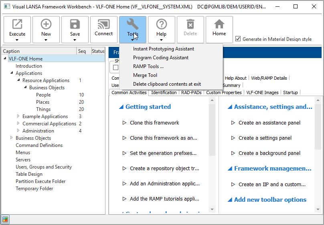Select Table Design in the tree
Image resolution: width=324 pixels, height=225 pixels.
(29, 174)
